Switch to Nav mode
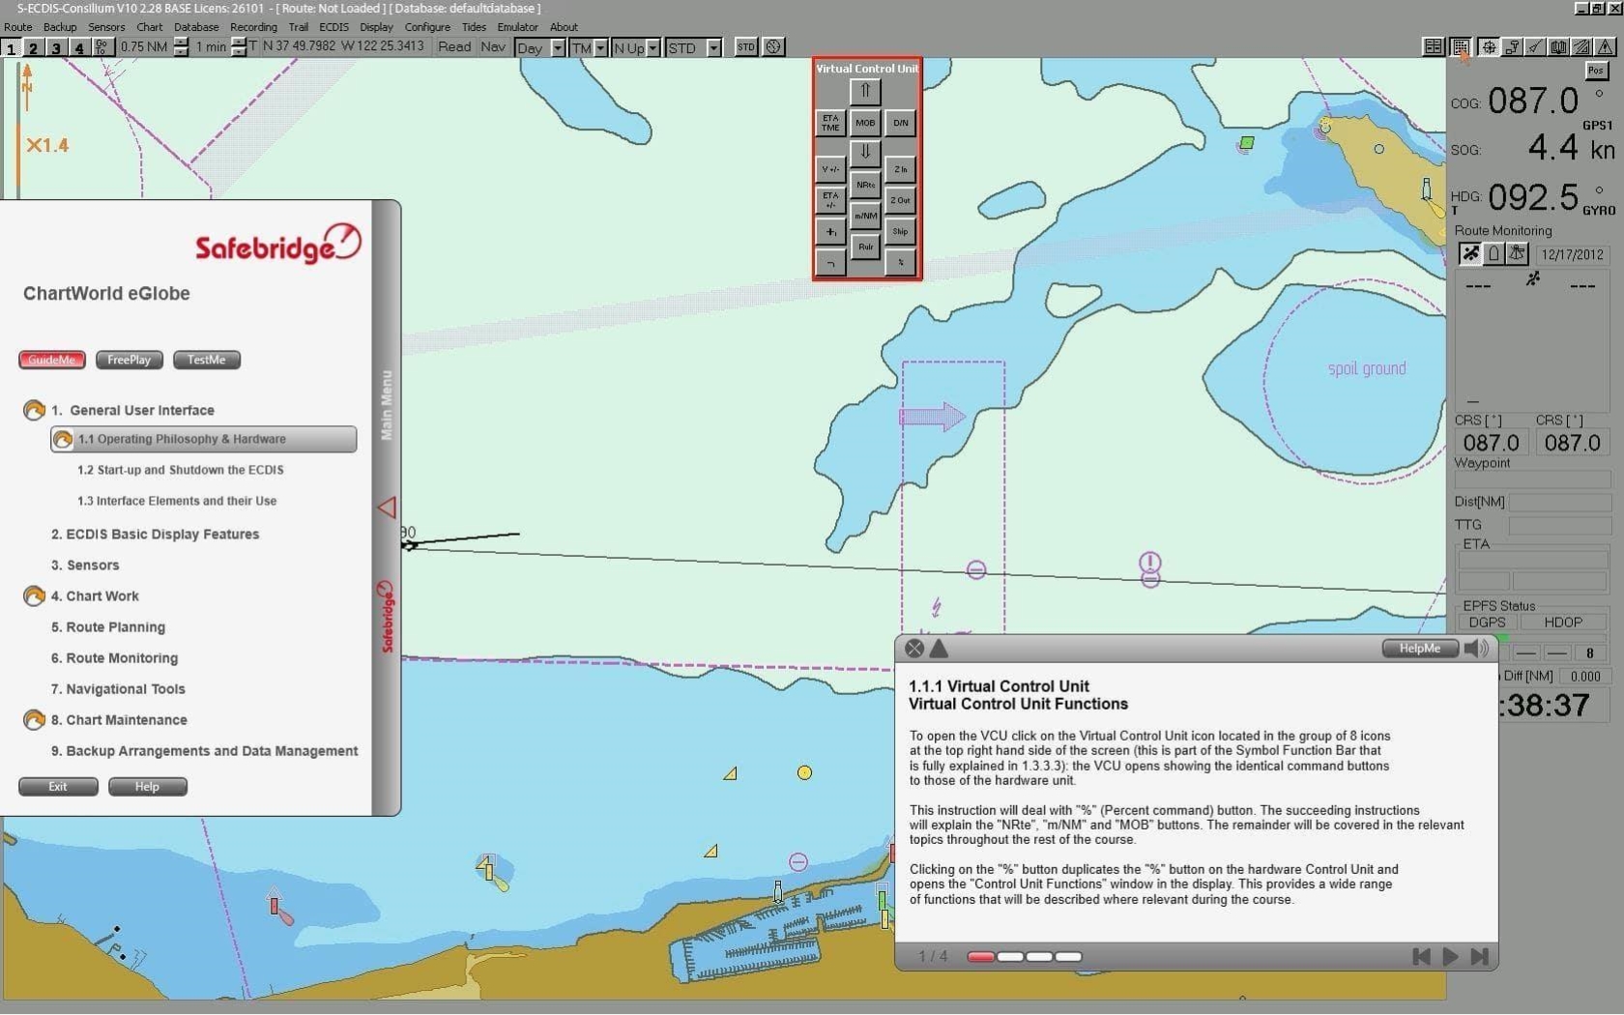The image size is (1624, 1015). [494, 46]
